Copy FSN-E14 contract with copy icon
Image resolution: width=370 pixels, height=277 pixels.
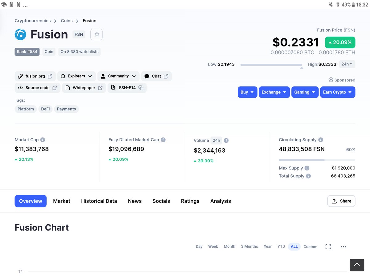coord(141,88)
